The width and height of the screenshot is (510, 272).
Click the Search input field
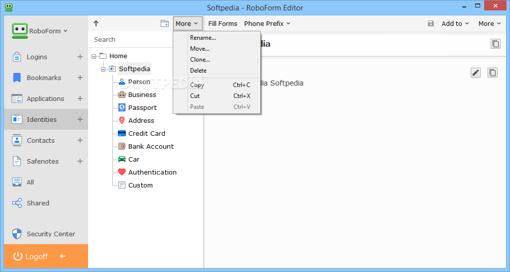[x=130, y=39]
